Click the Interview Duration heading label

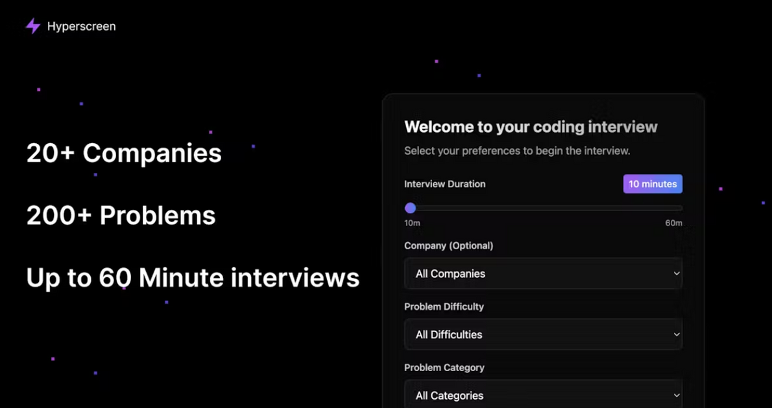coord(444,184)
